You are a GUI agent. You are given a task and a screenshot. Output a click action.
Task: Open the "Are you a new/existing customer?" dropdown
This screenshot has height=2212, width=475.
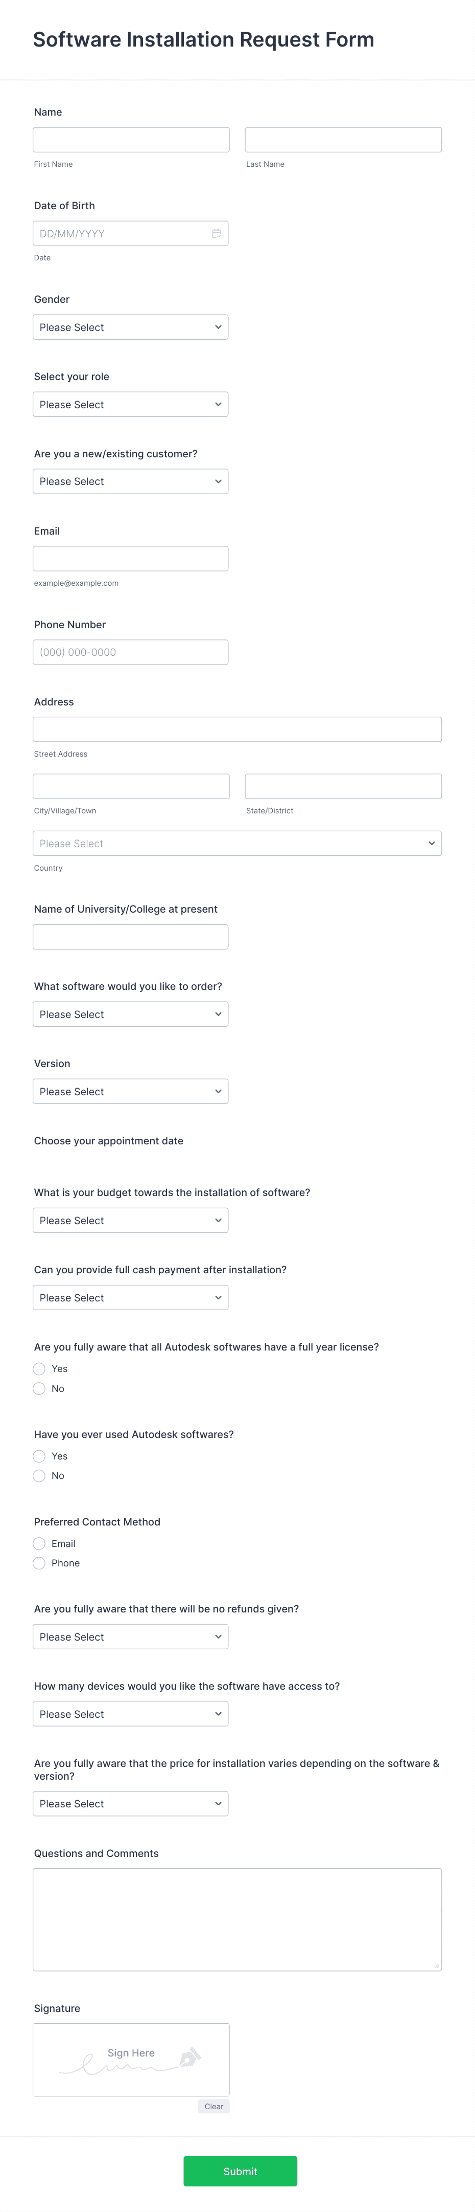pos(130,481)
